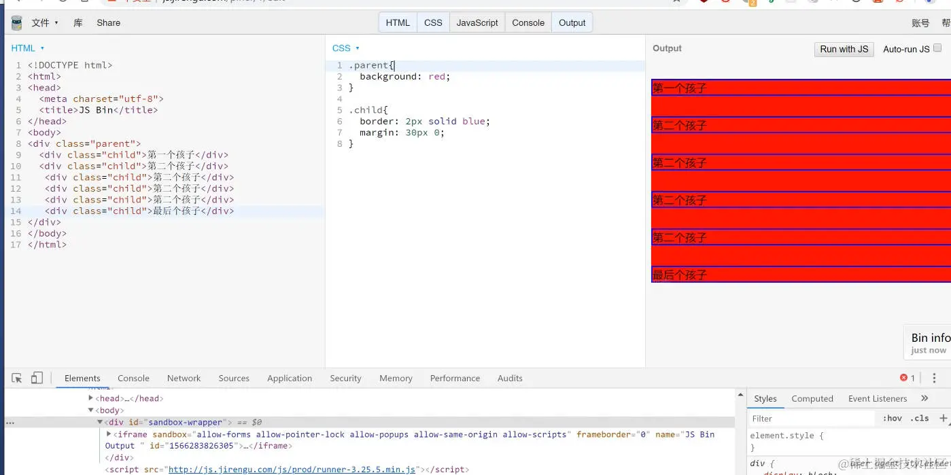This screenshot has height=475, width=951.
Task: Toggle the CSS panel button
Action: (433, 22)
